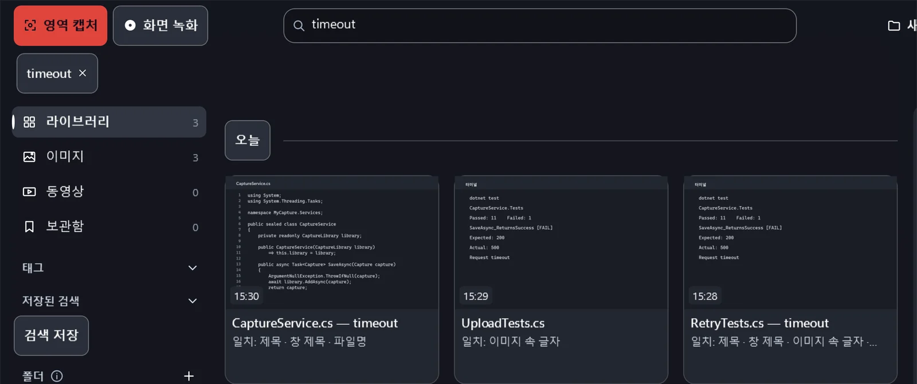917x384 pixels.
Task: Open the 라이브러리 library section
Action: coord(109,122)
